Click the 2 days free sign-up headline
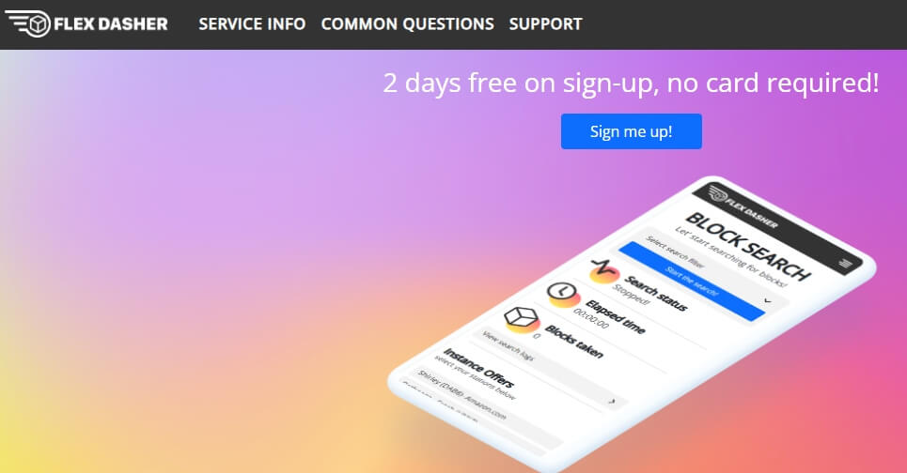This screenshot has height=473, width=907. pos(631,83)
